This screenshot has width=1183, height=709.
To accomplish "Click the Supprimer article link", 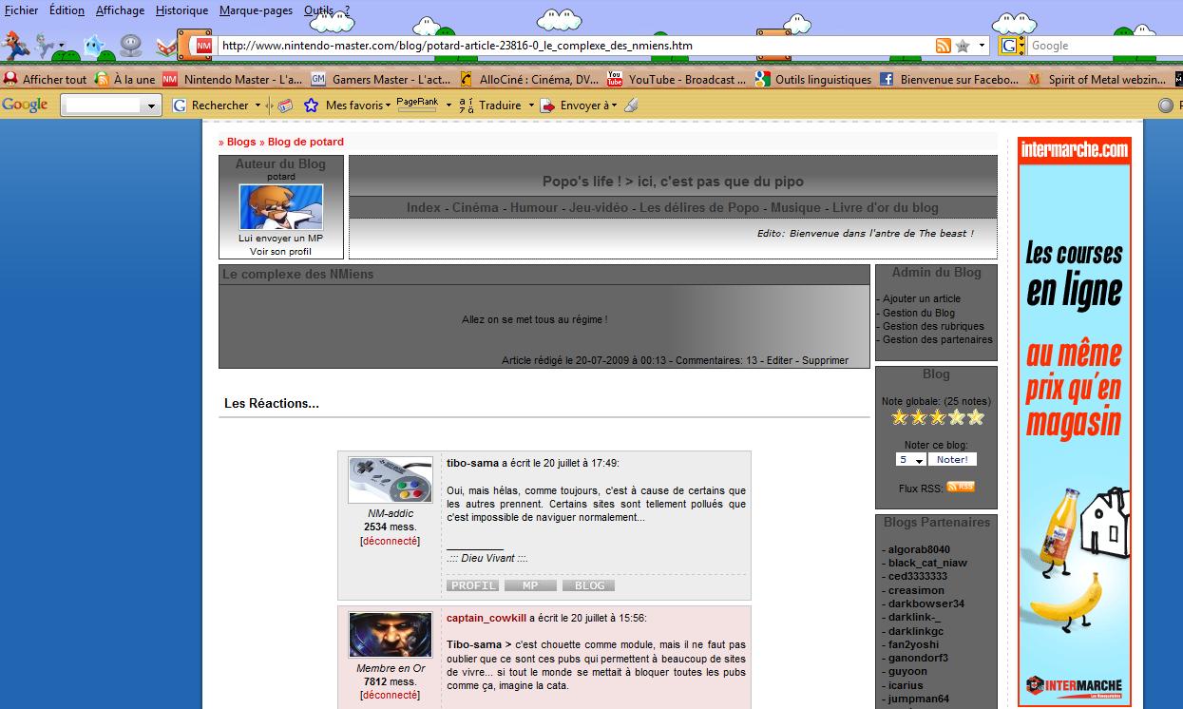I will [825, 360].
